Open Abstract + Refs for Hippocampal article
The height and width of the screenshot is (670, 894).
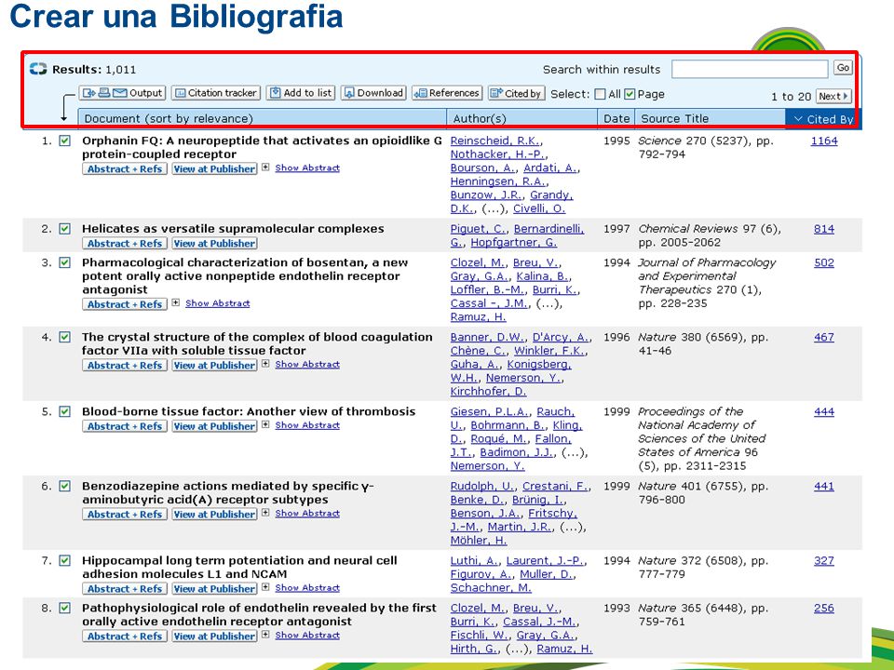pos(125,589)
